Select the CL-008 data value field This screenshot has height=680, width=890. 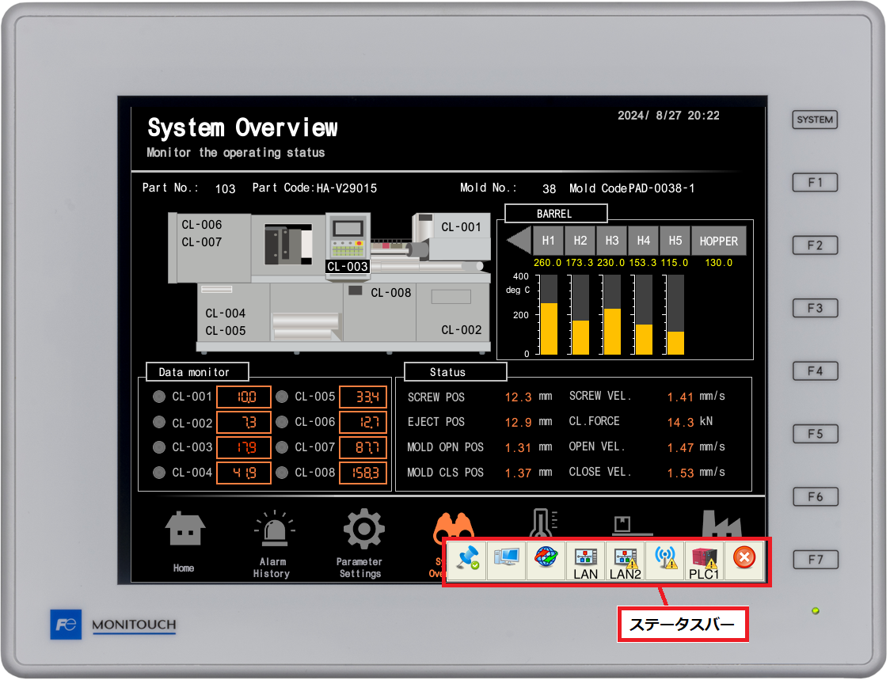pyautogui.click(x=363, y=473)
